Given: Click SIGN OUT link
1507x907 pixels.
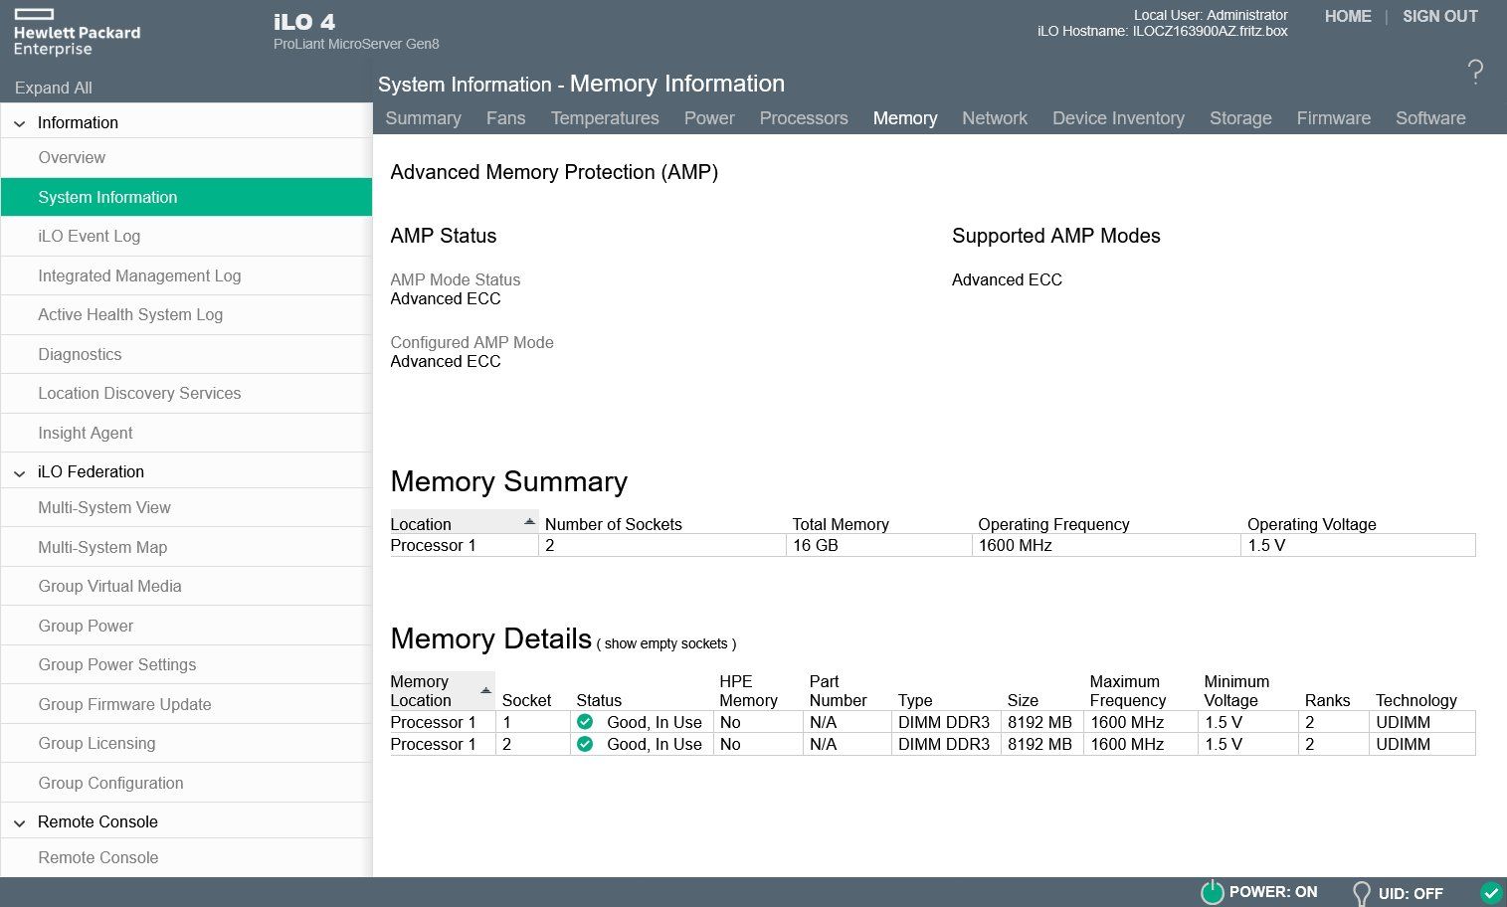Looking at the screenshot, I should point(1439,16).
